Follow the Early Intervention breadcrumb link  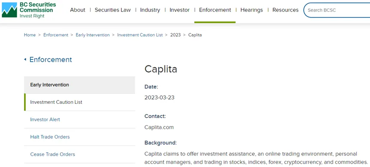92,35
